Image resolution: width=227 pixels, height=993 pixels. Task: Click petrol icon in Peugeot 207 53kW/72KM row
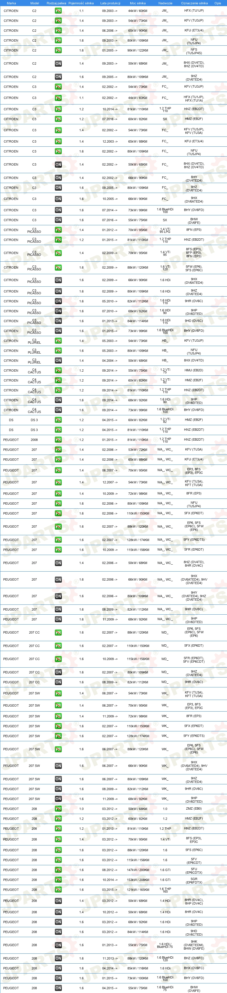58,449
